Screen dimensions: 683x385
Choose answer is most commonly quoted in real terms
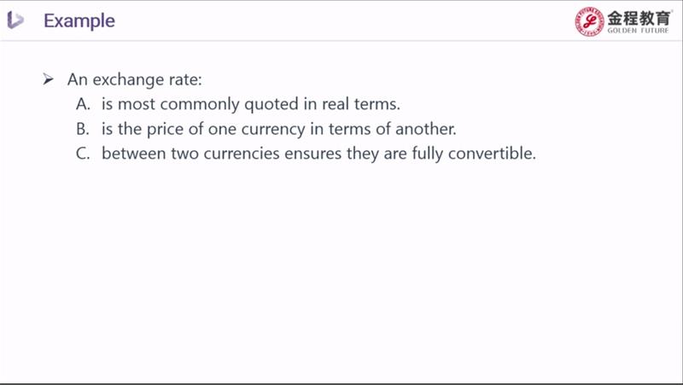[x=250, y=104]
